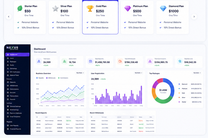Click 10% Direct Bonus checkmark in Gold Plan
The width and height of the screenshot is (208, 138).
(x=88, y=28)
